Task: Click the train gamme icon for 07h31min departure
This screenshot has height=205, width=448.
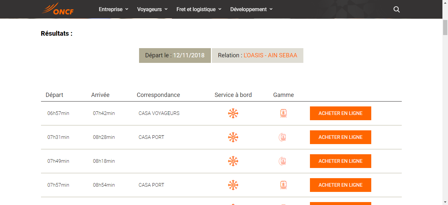Action: [282, 137]
